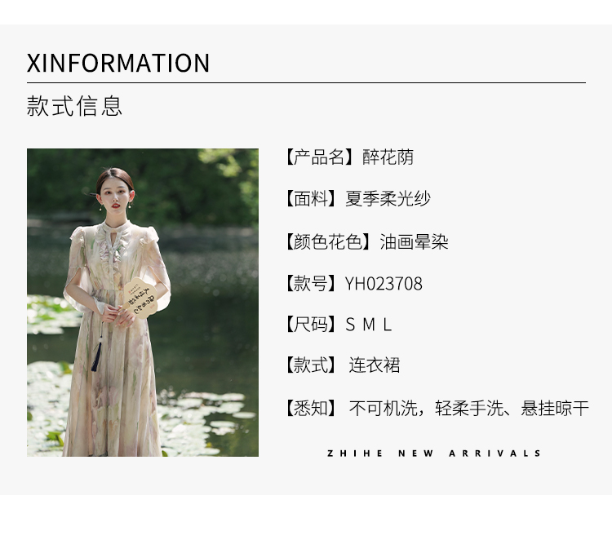Click the 连衣裙 style text
Image resolution: width=612 pixels, height=553 pixels.
375,365
